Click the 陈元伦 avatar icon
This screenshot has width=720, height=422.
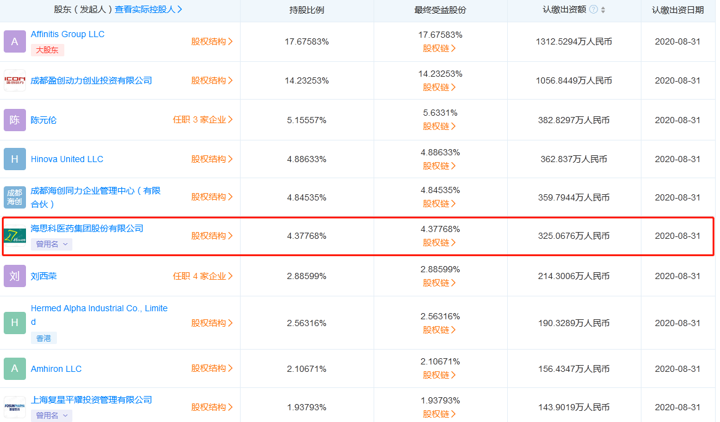(15, 120)
